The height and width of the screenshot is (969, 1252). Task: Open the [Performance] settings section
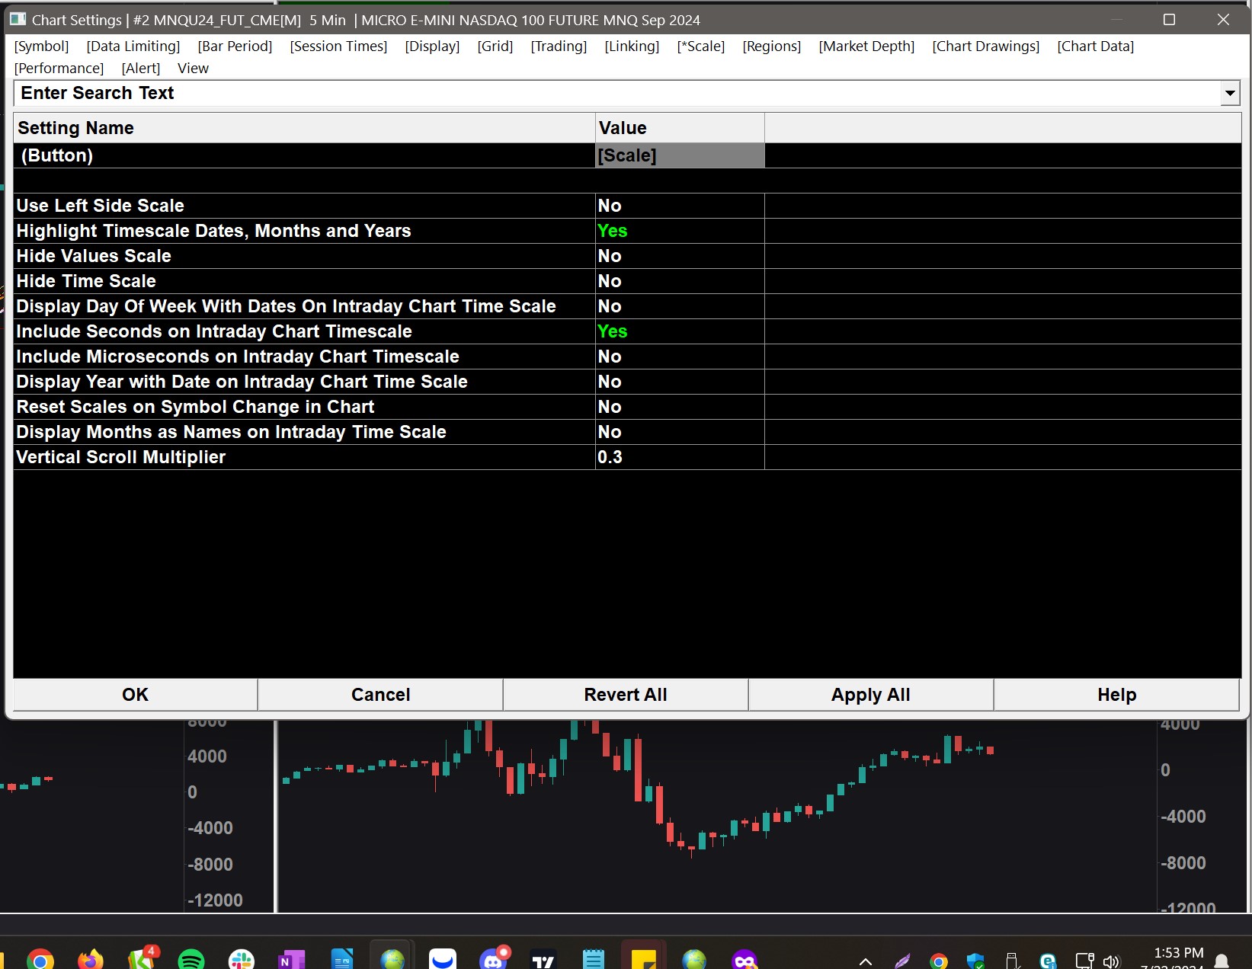pos(59,69)
